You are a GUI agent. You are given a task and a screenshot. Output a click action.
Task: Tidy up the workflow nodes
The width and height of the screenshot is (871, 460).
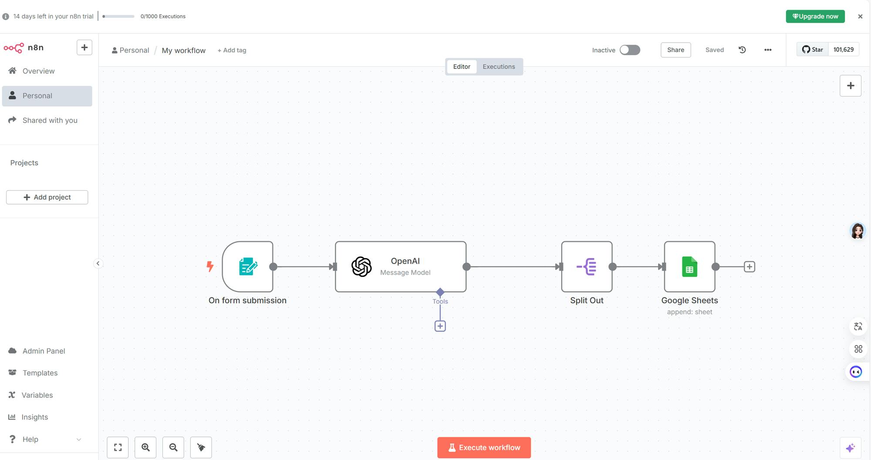click(201, 447)
